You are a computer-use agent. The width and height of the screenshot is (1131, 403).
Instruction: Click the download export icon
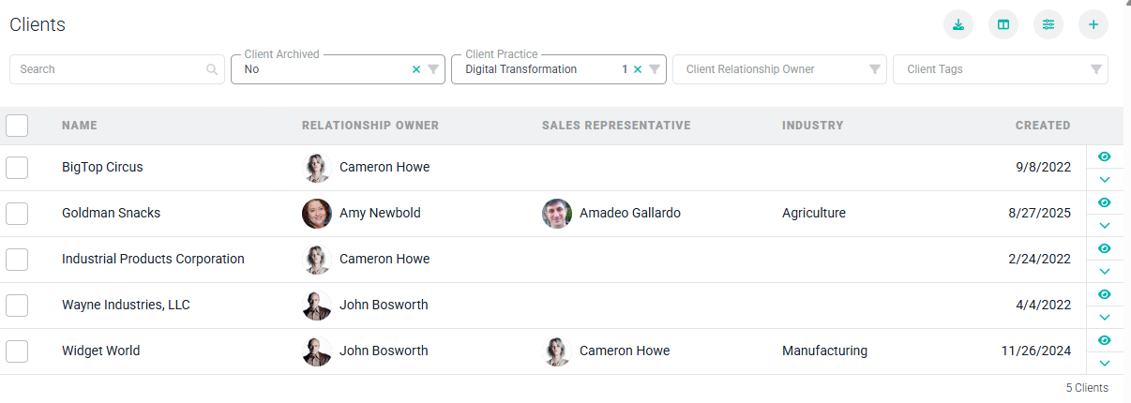(958, 24)
